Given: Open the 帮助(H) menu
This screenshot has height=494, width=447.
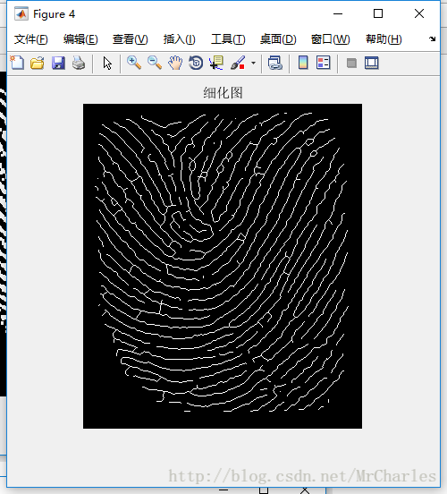Looking at the screenshot, I should pyautogui.click(x=384, y=39).
